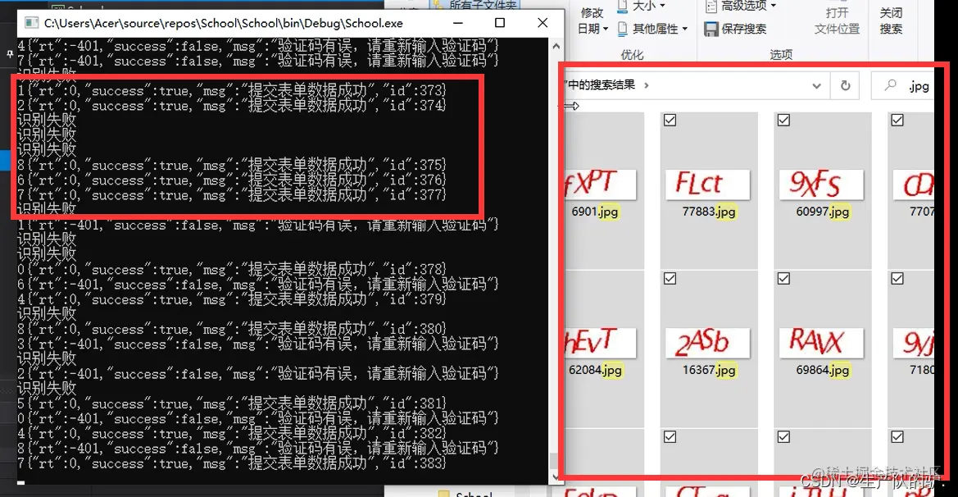
Task: Click console line with id 378
Action: [232, 270]
